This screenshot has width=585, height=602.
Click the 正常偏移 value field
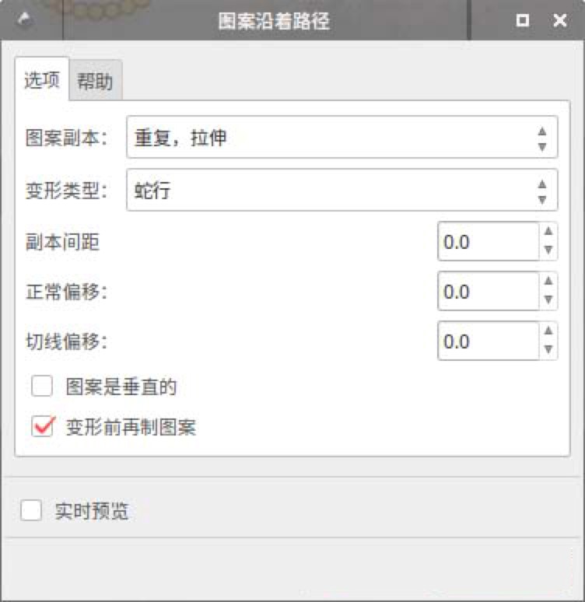pyautogui.click(x=487, y=292)
